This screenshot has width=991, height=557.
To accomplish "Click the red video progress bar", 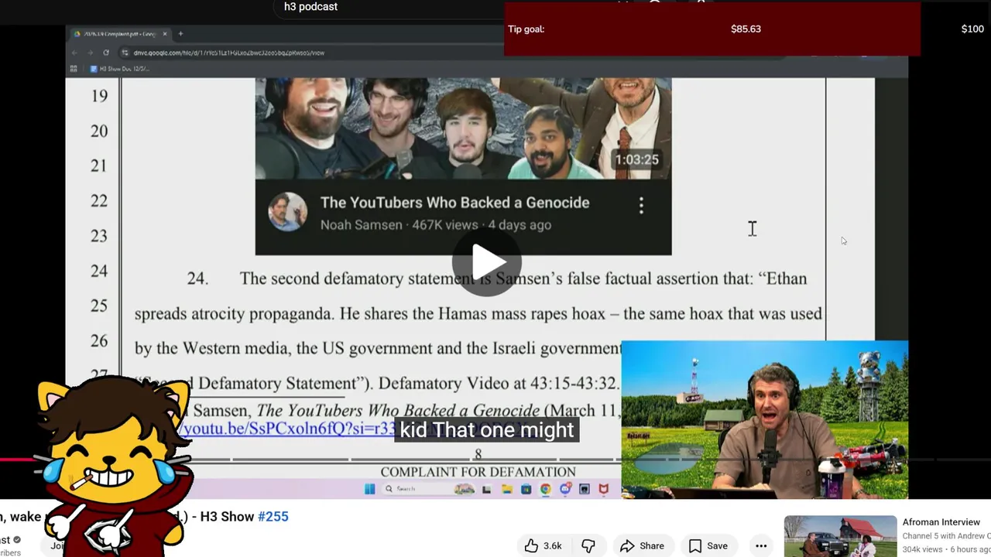I will [17, 460].
